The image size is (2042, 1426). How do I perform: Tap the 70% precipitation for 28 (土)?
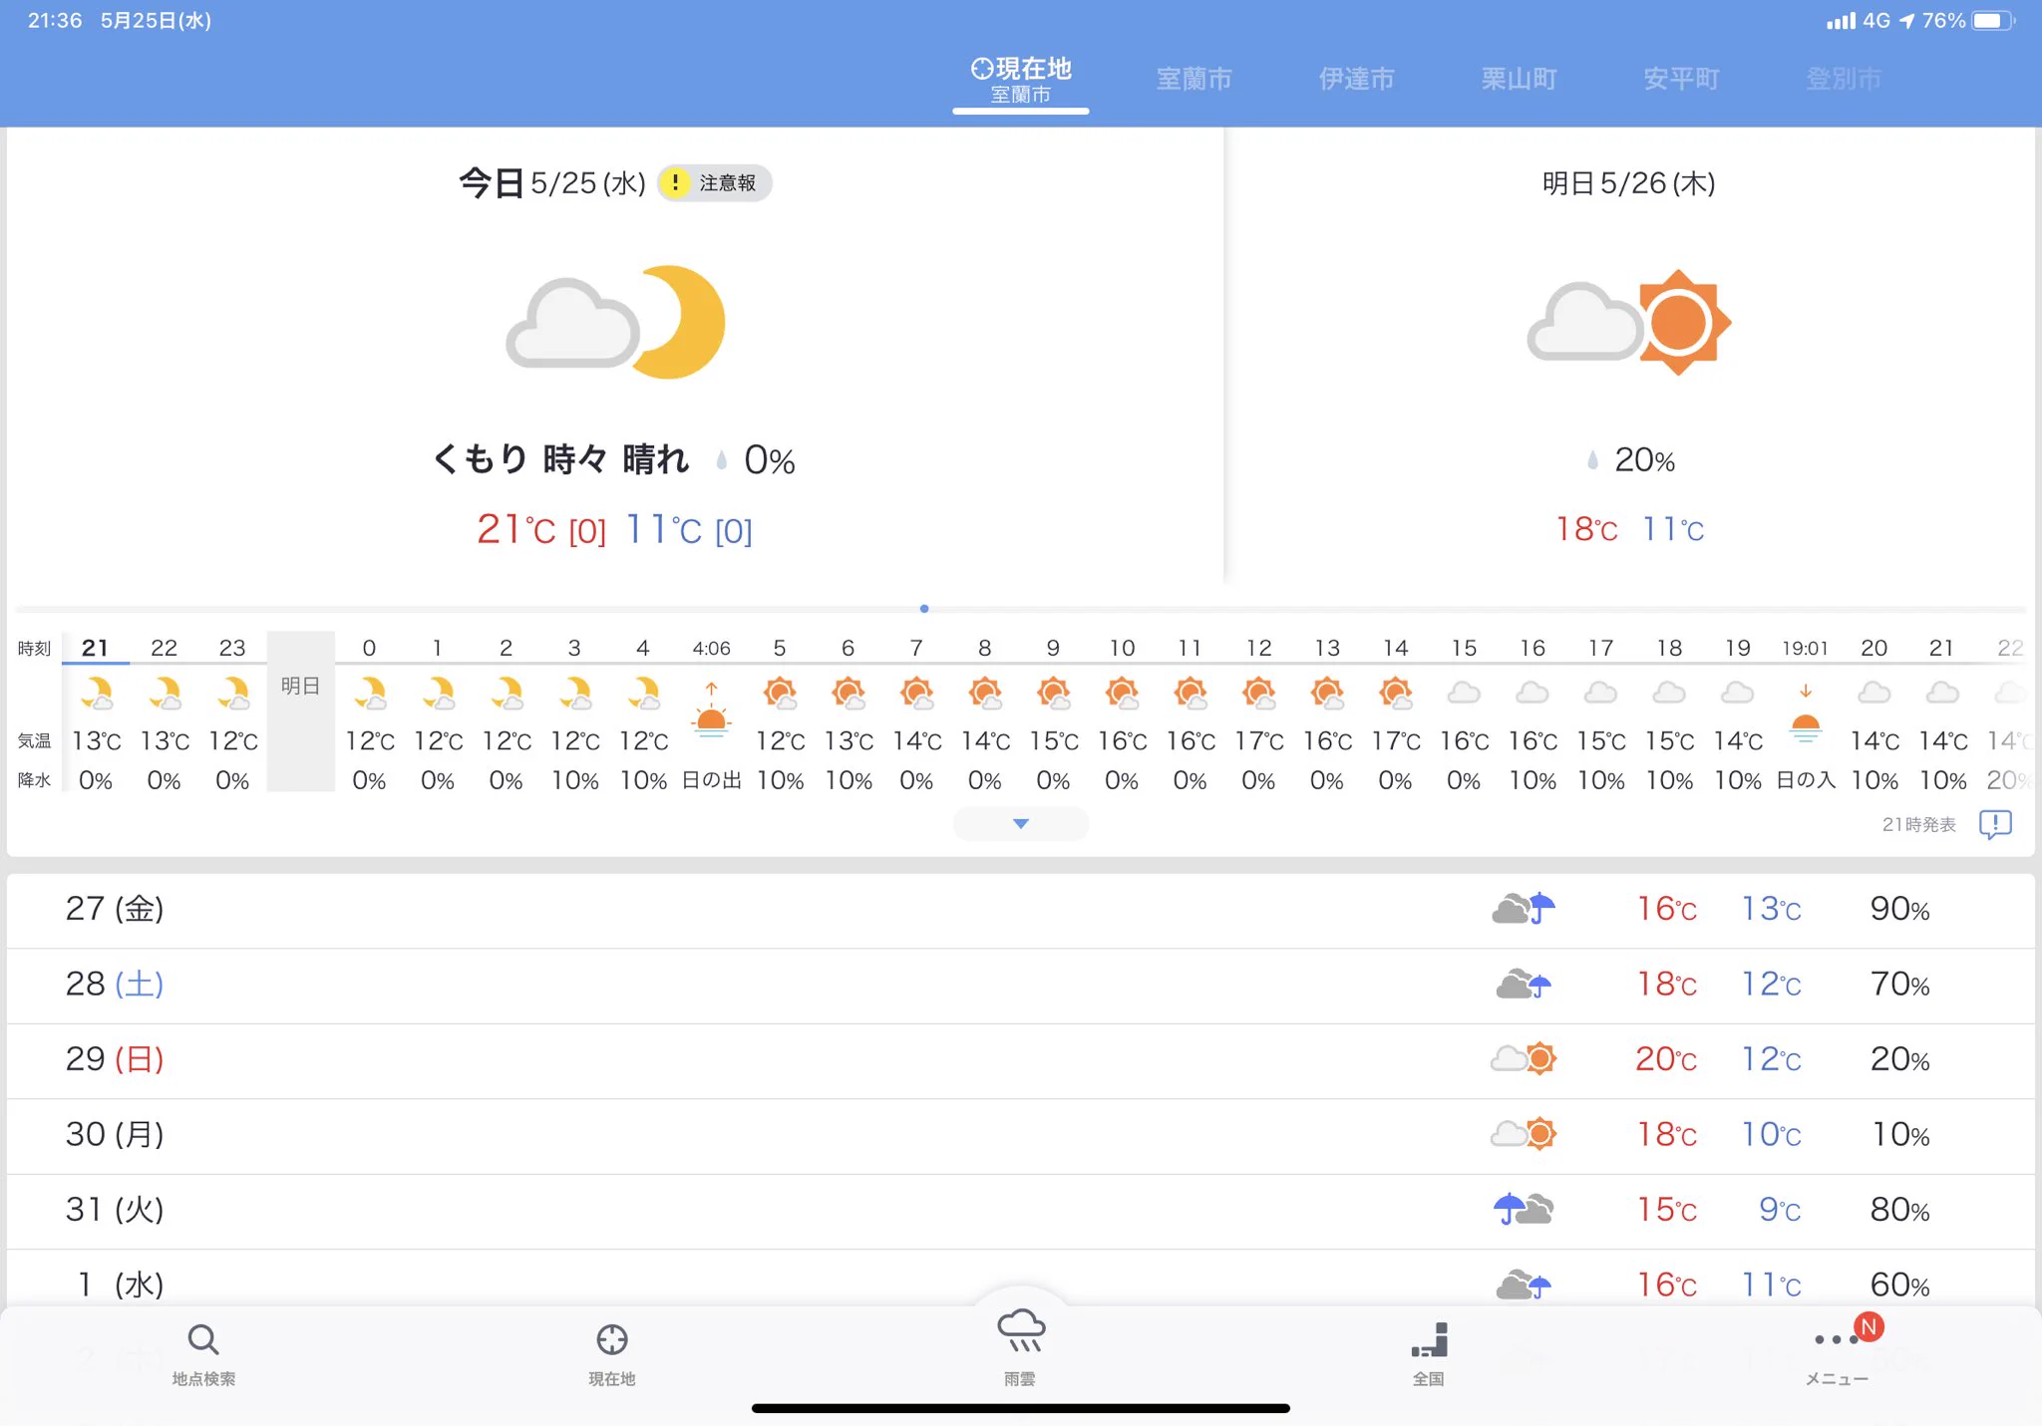tap(1899, 984)
